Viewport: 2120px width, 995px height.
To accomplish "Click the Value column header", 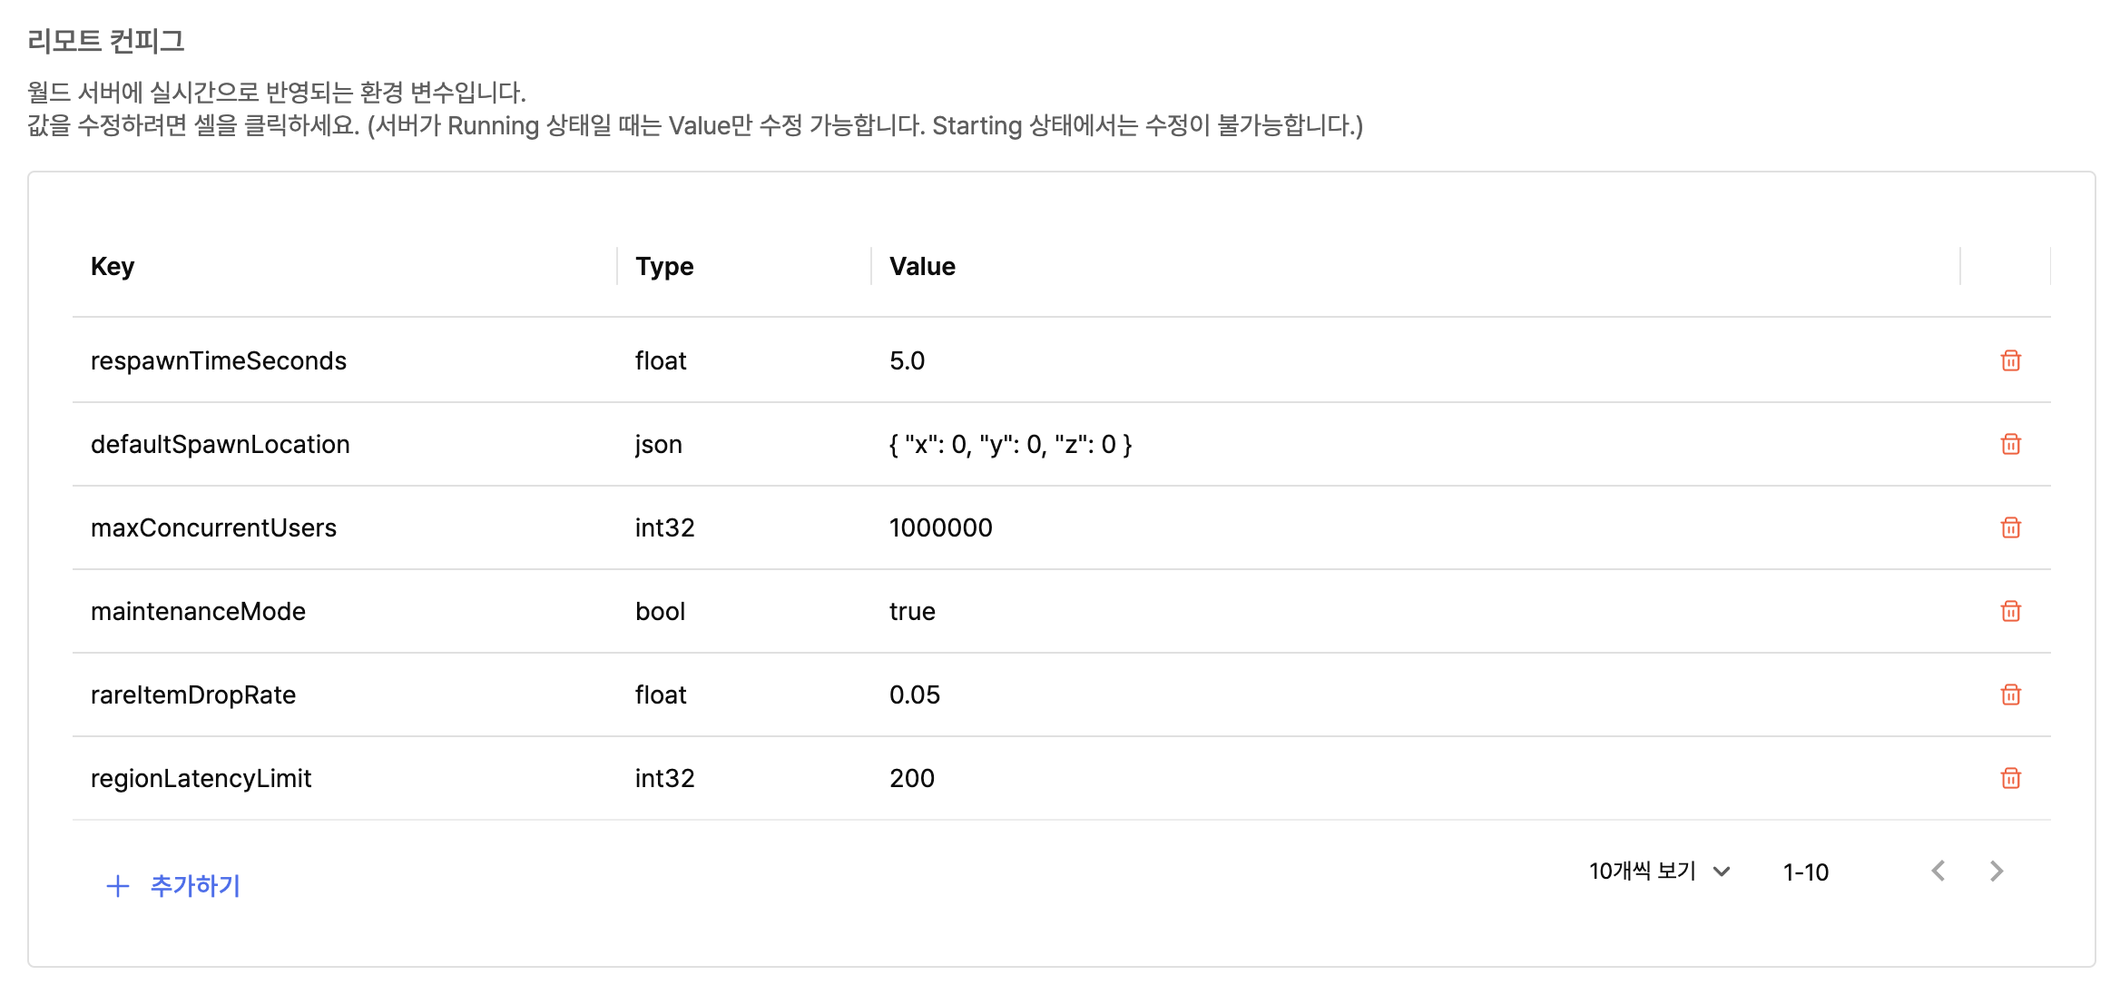I will pos(1416,266).
